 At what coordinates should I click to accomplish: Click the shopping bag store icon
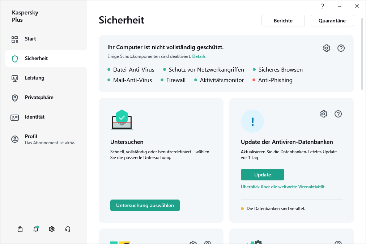tap(20, 229)
